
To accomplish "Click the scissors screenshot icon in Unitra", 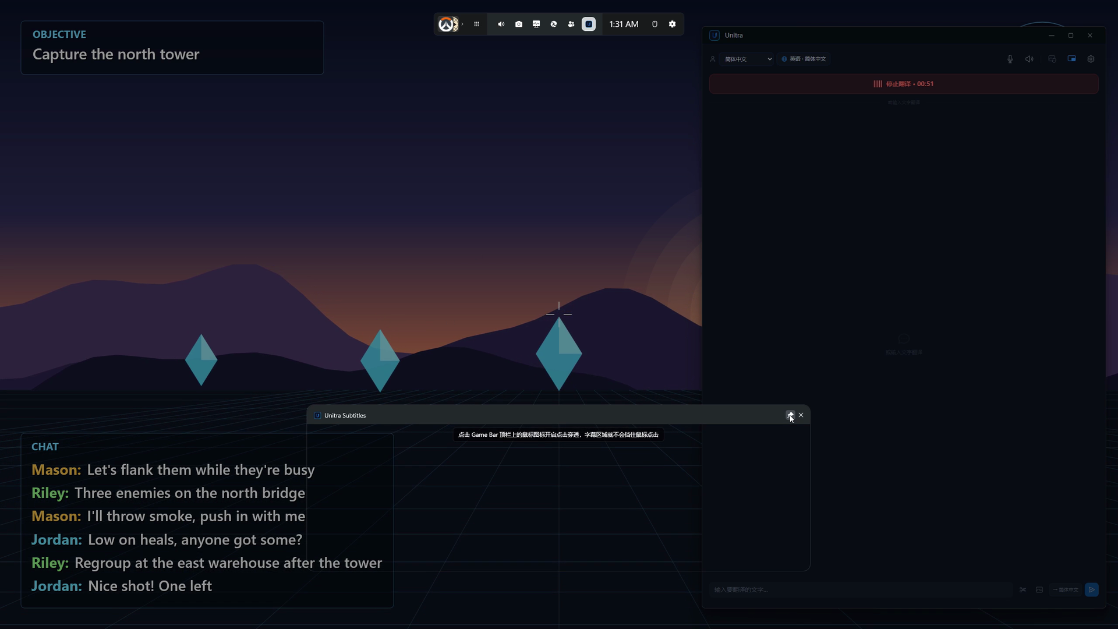I will point(1023,590).
